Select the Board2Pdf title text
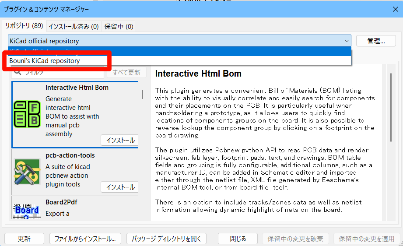 pos(61,202)
